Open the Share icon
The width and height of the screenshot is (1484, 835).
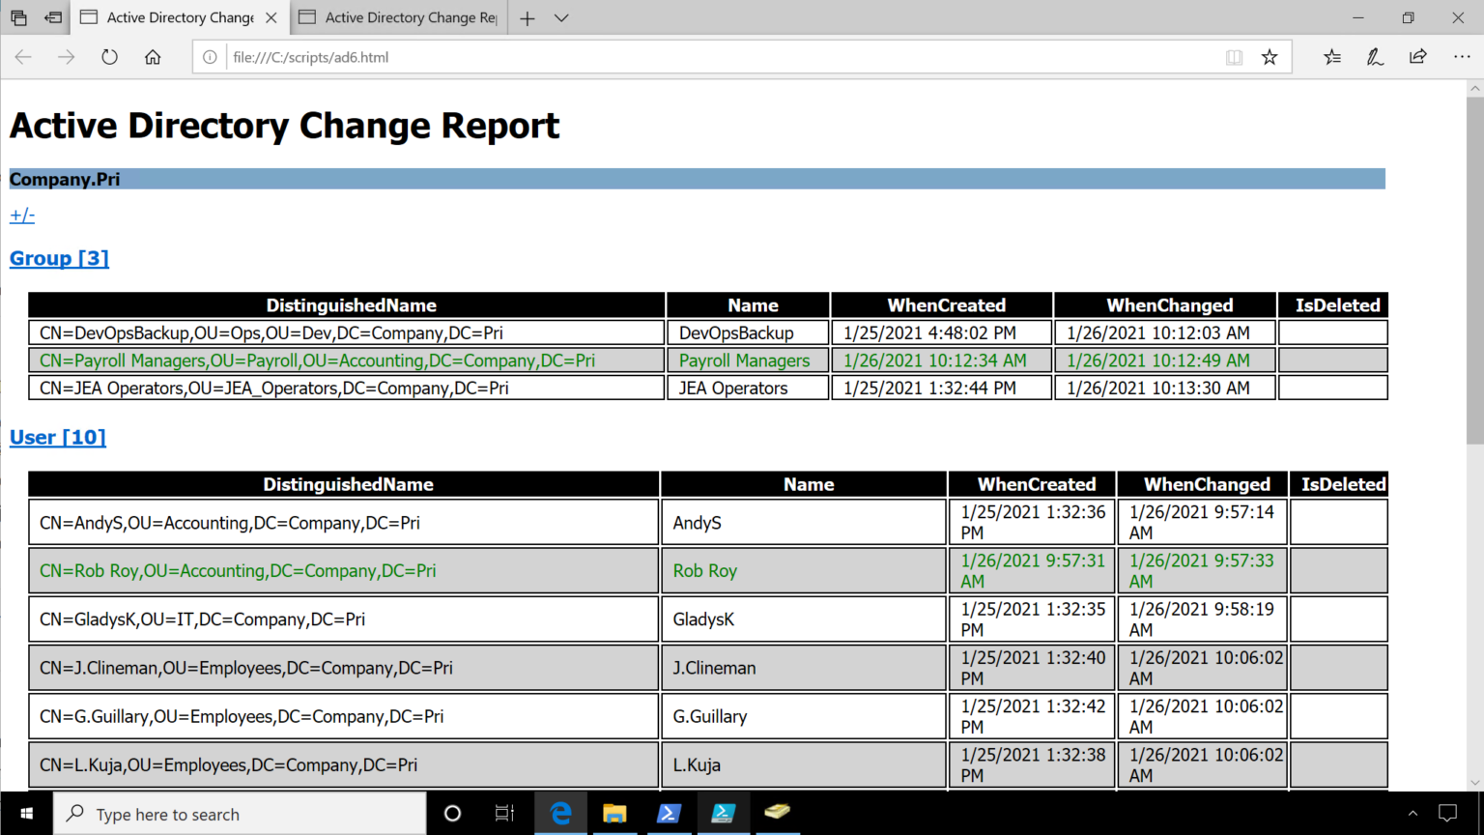(1417, 57)
